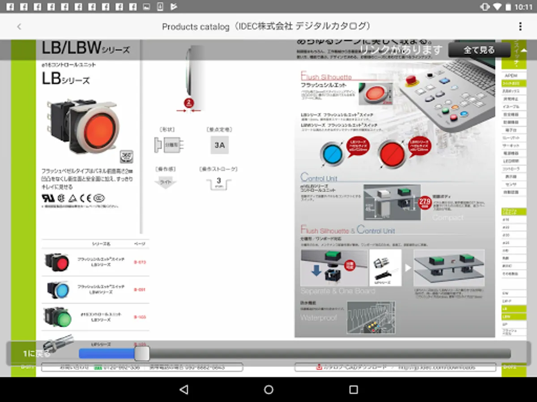The width and height of the screenshot is (537, 402).
Task: Tap the 全て見る button
Action: tap(479, 50)
